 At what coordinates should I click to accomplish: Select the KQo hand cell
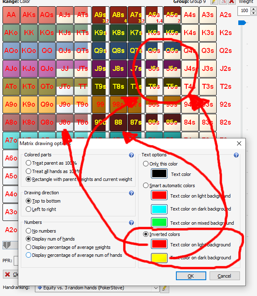tap(29, 51)
